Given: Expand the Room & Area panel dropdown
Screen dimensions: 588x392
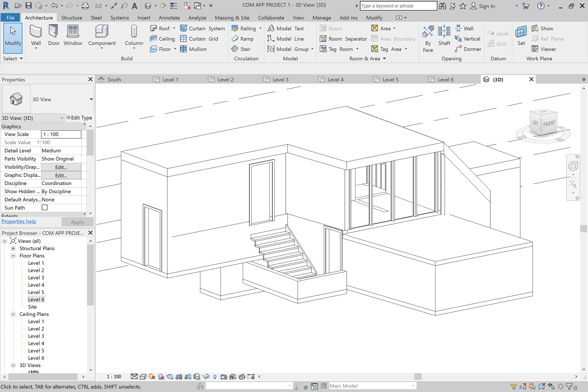Looking at the screenshot, I should pyautogui.click(x=384, y=58).
